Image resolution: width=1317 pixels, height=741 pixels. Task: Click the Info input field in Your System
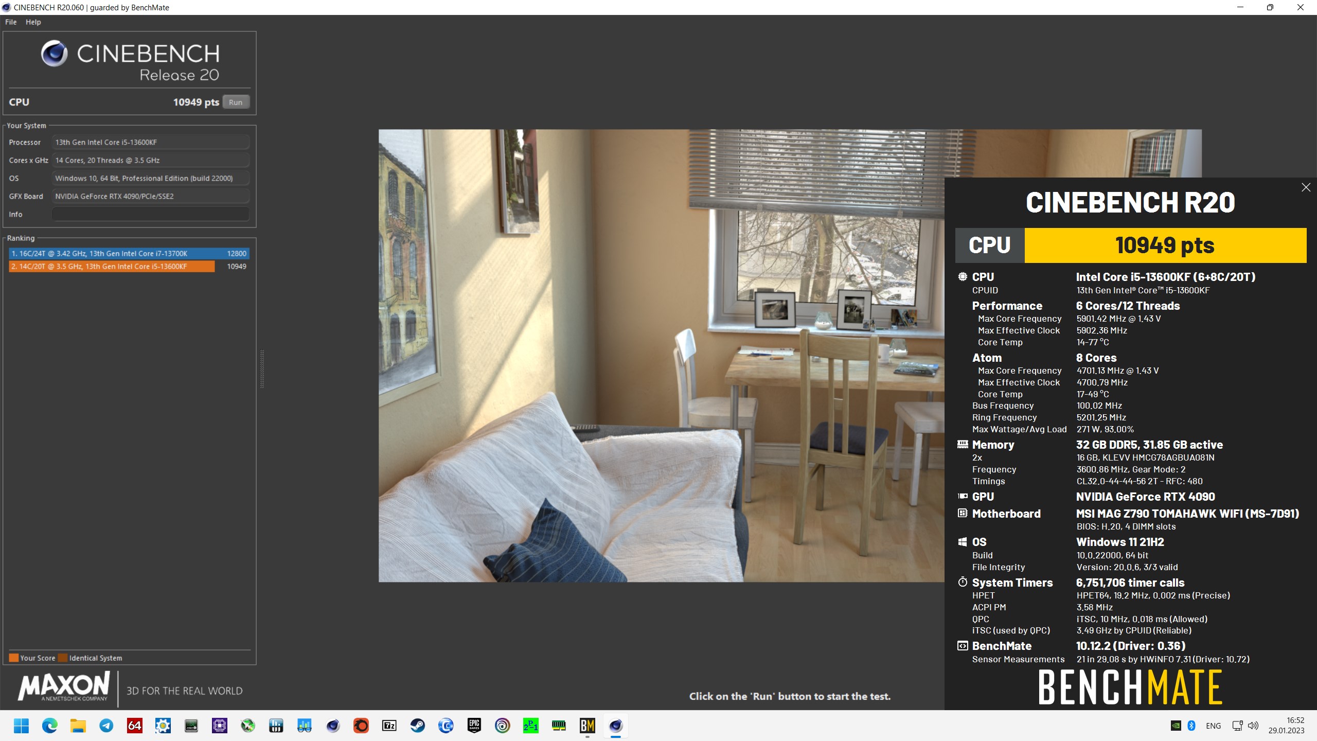[x=150, y=214]
